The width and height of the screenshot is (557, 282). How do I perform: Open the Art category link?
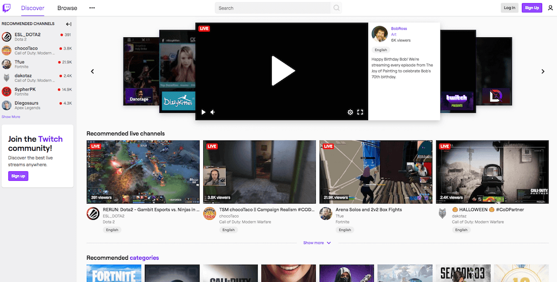394,34
